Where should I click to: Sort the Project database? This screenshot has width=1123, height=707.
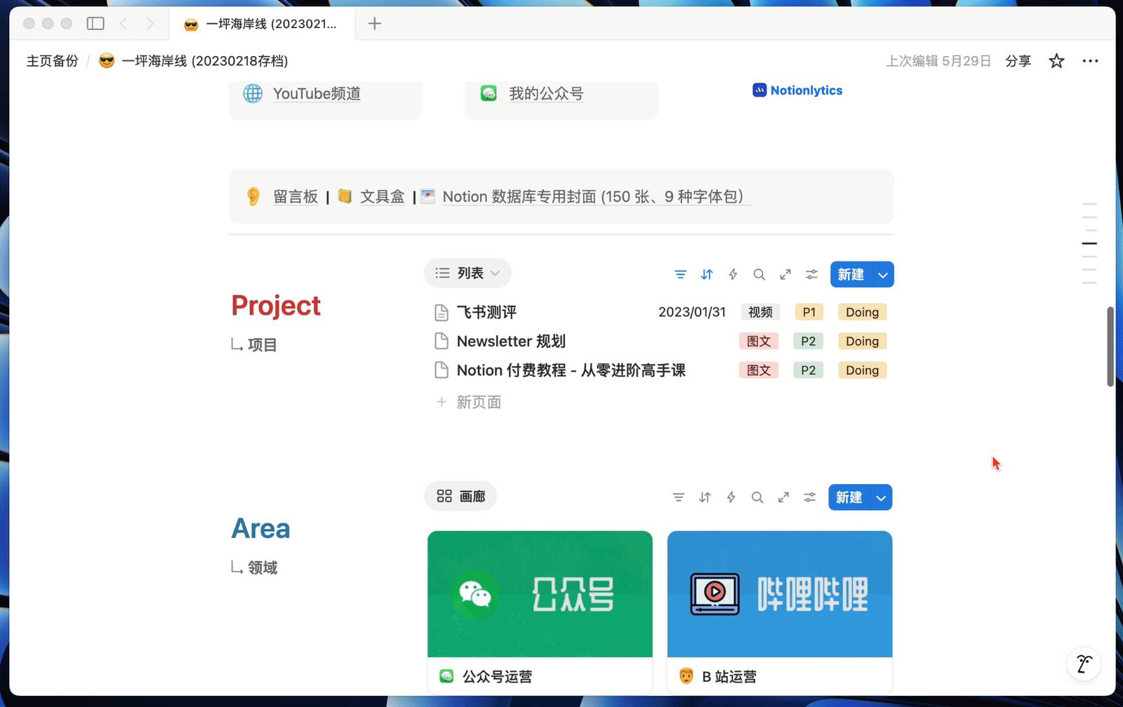pos(707,274)
